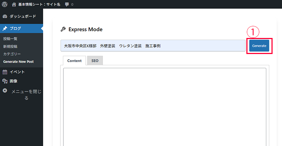The image size is (282, 146).
Task: Open the comments bubble icon
Action: click(67, 4)
